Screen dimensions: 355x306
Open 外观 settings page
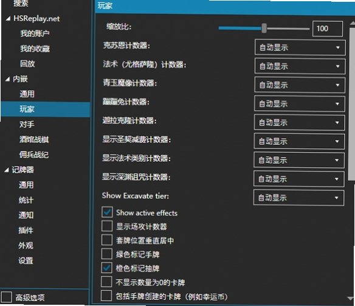[26, 245]
